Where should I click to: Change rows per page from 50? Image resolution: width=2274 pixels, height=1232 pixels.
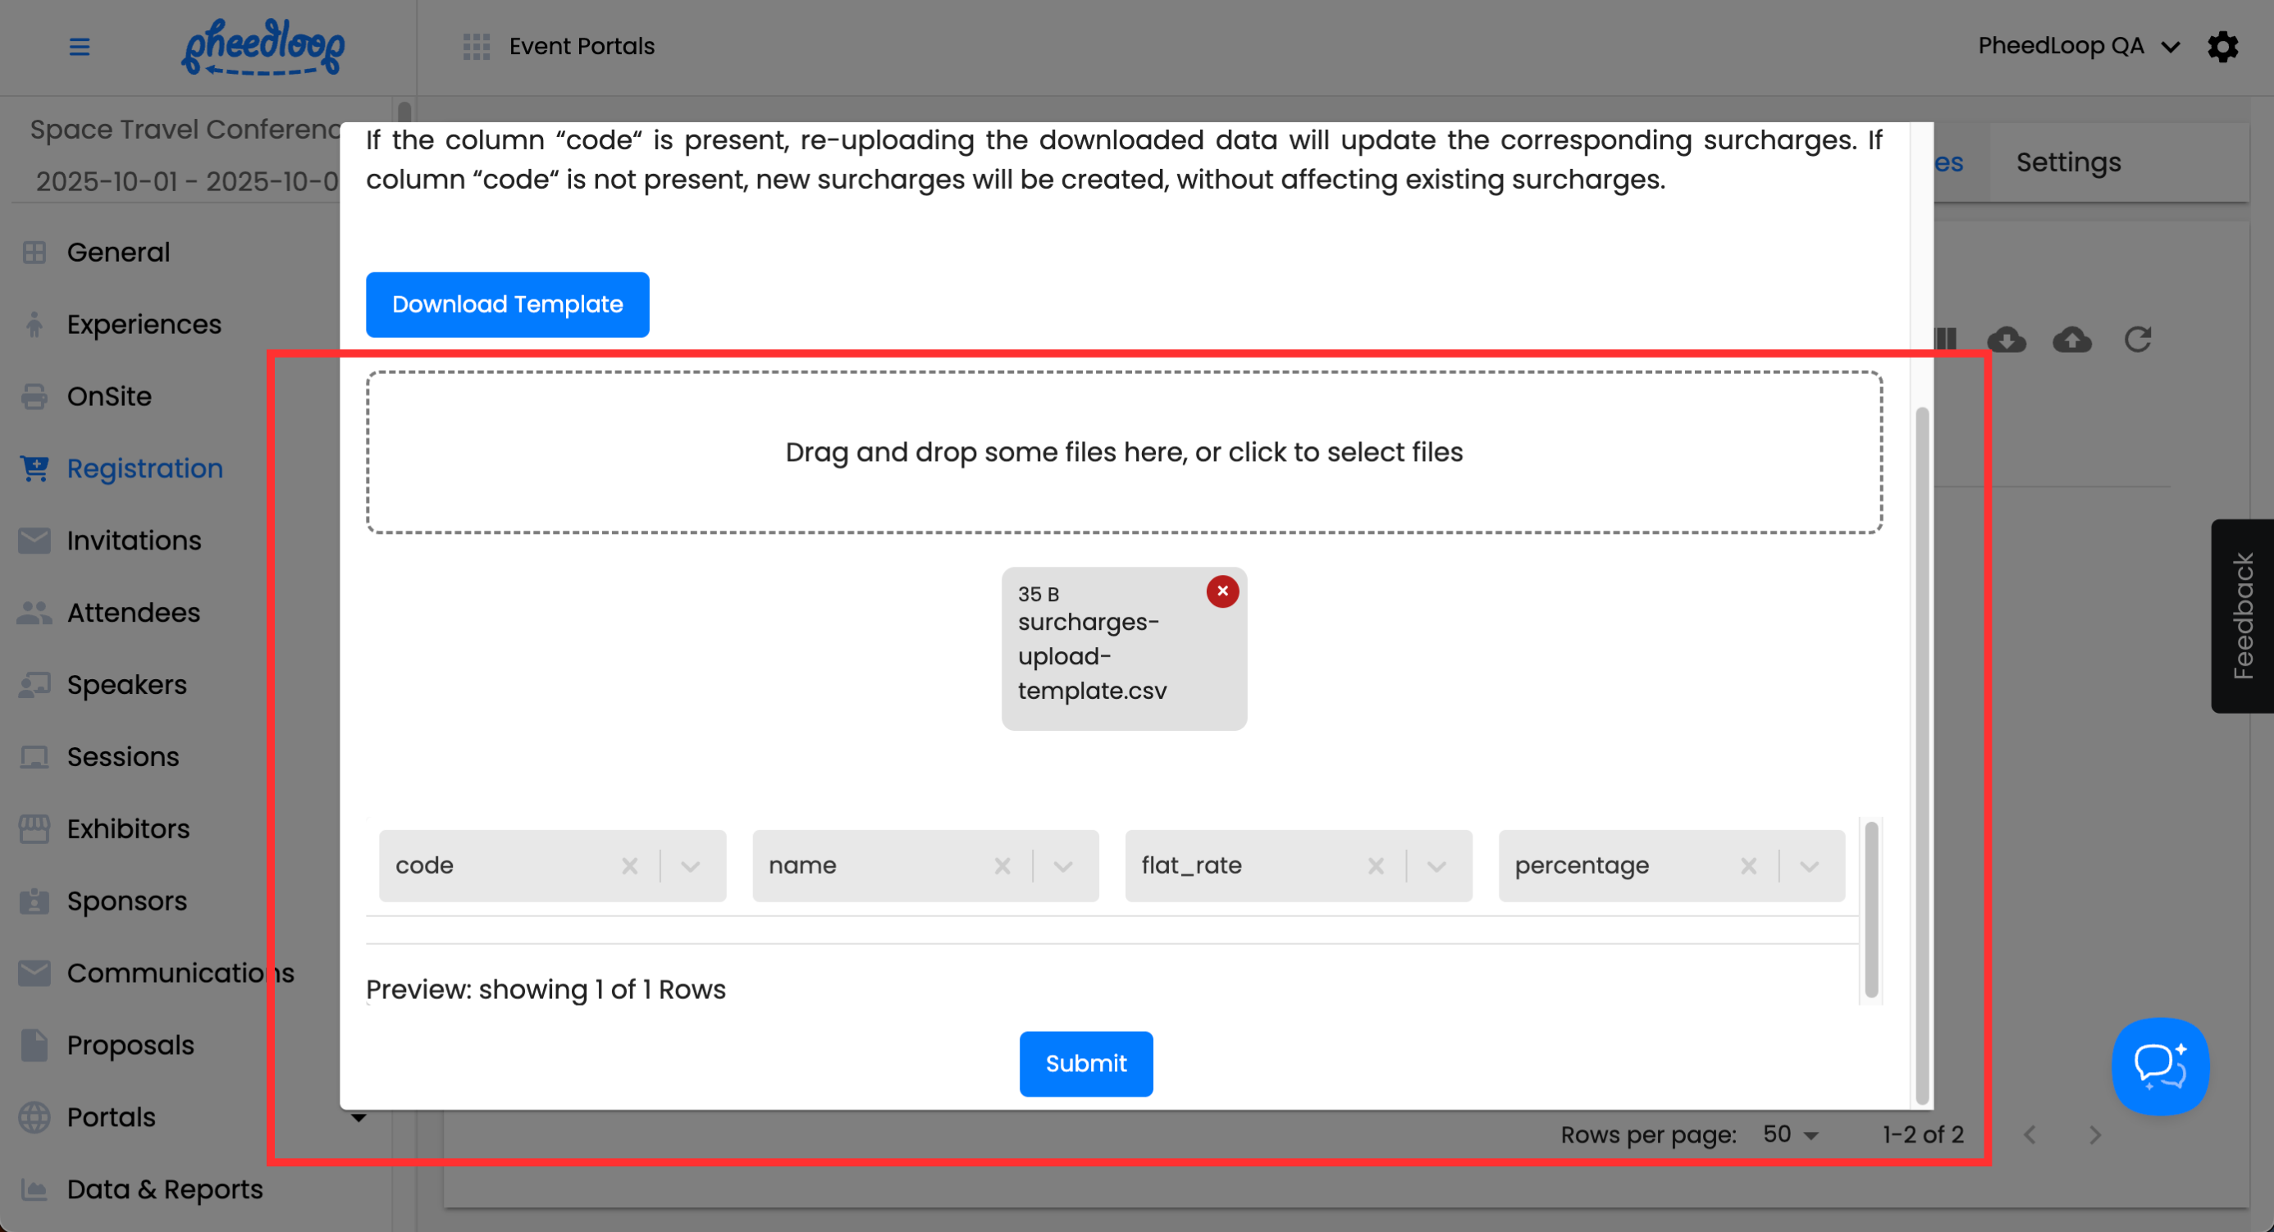coord(1790,1135)
